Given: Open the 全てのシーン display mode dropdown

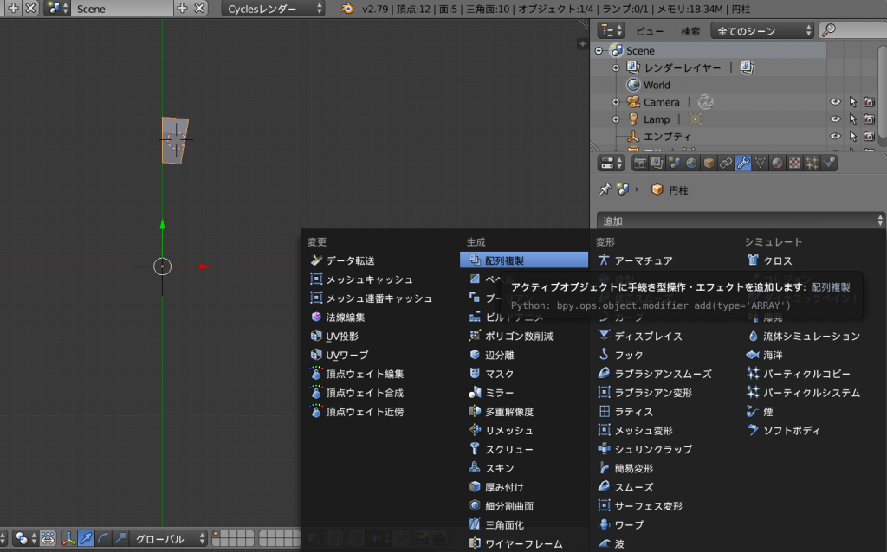Looking at the screenshot, I should click(x=762, y=31).
